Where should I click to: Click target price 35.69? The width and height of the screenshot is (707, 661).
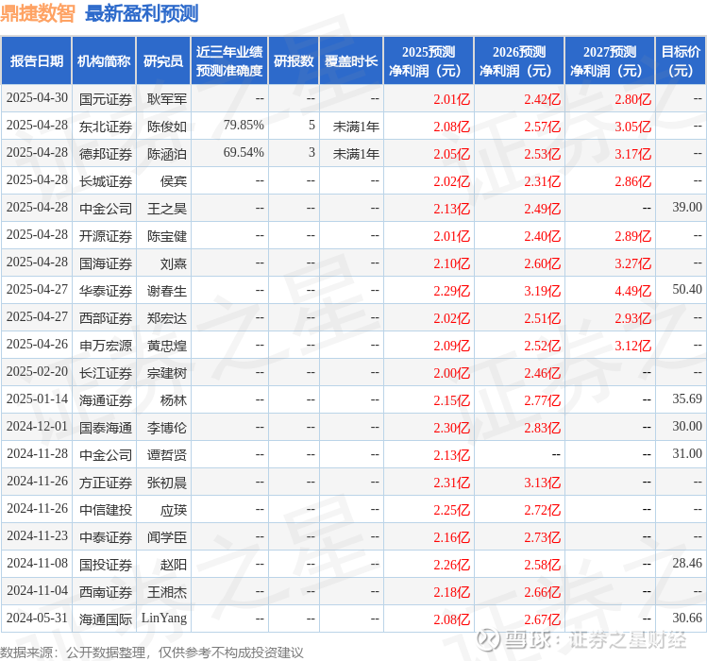pos(687,398)
